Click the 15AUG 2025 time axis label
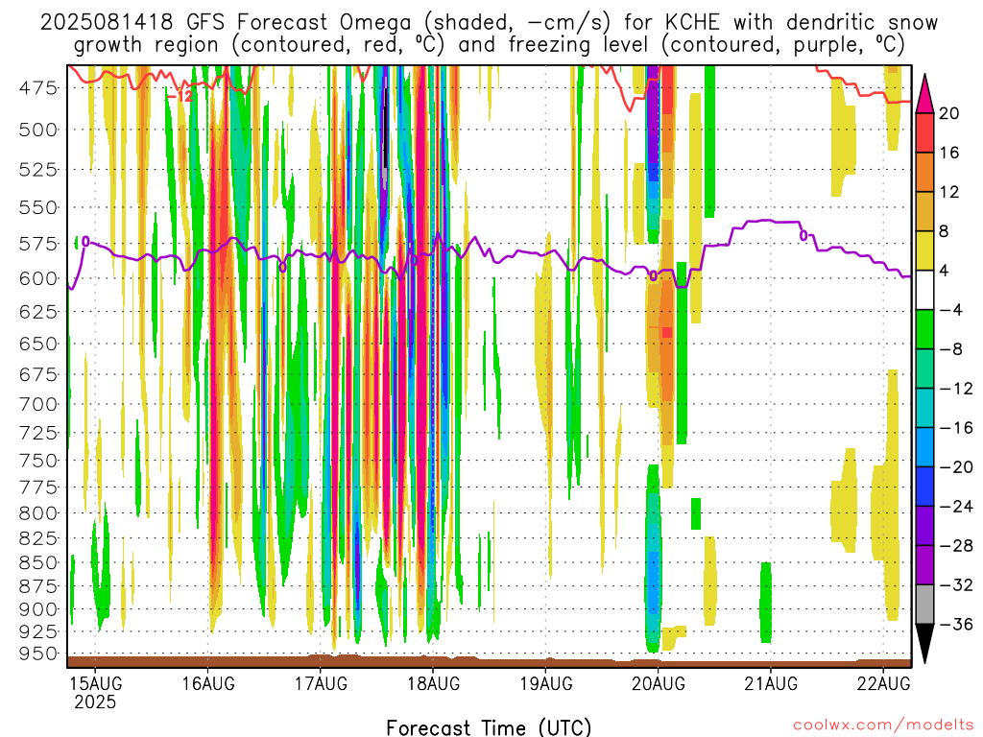Viewport: 983px width, 737px height. point(95,693)
